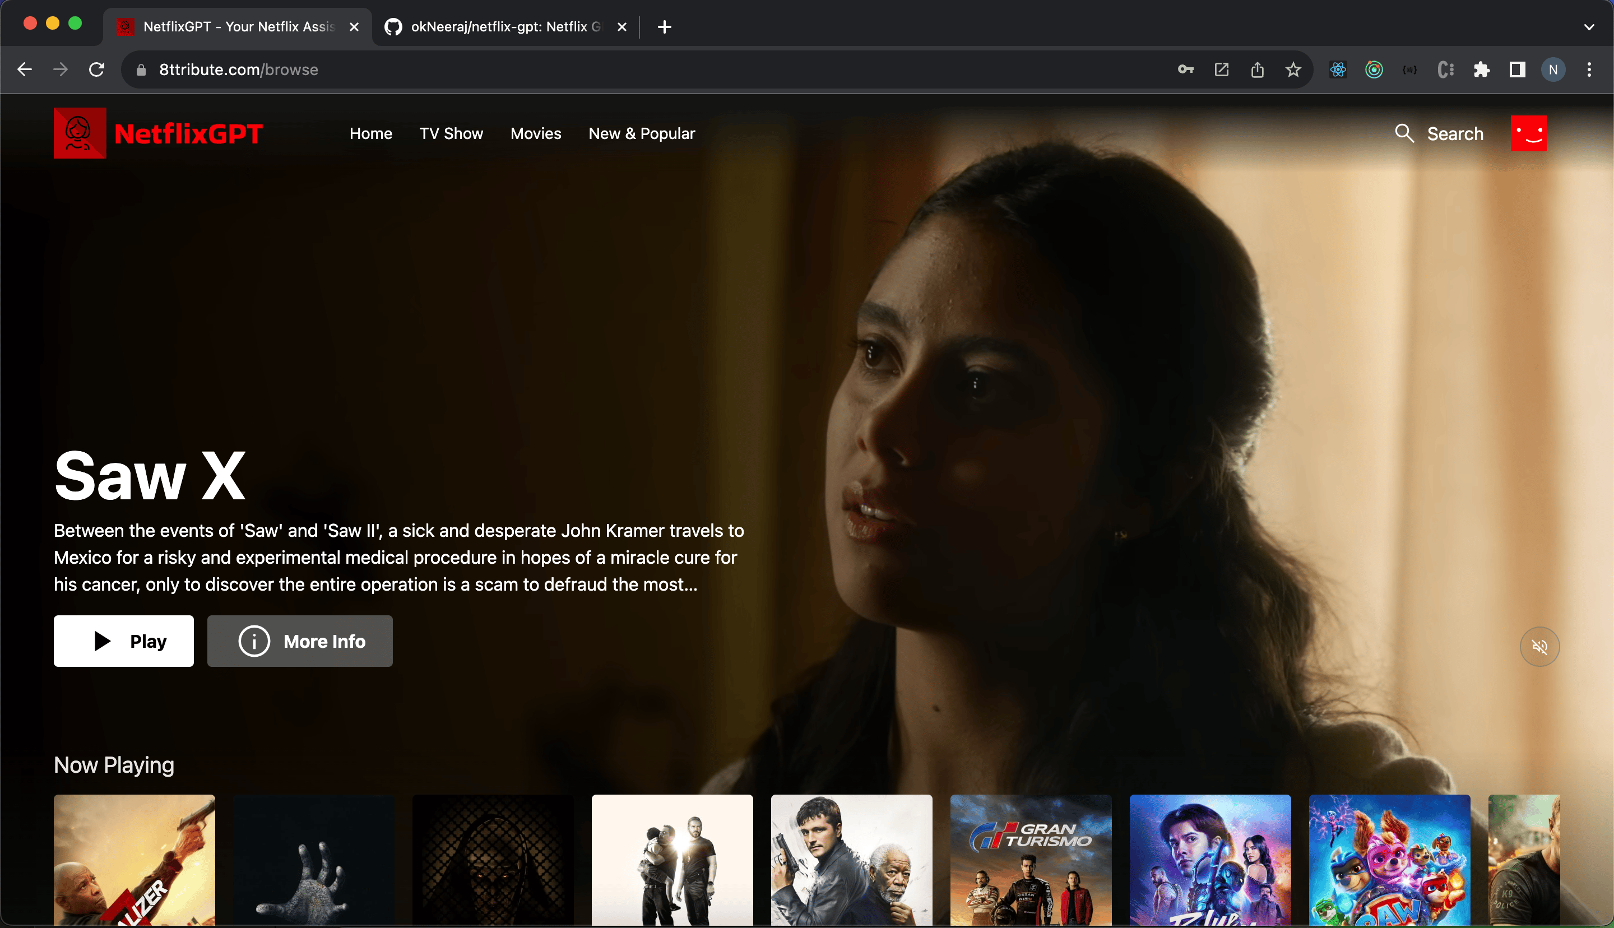Open Chrome three-dot menu
Image resolution: width=1614 pixels, height=928 pixels.
[1589, 69]
